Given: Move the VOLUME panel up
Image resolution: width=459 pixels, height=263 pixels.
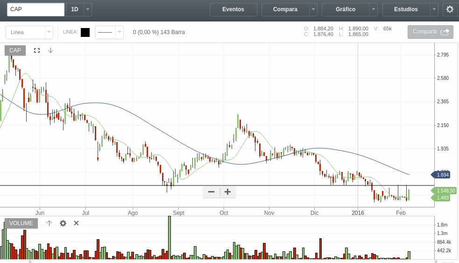Looking at the screenshot, I should (49, 223).
